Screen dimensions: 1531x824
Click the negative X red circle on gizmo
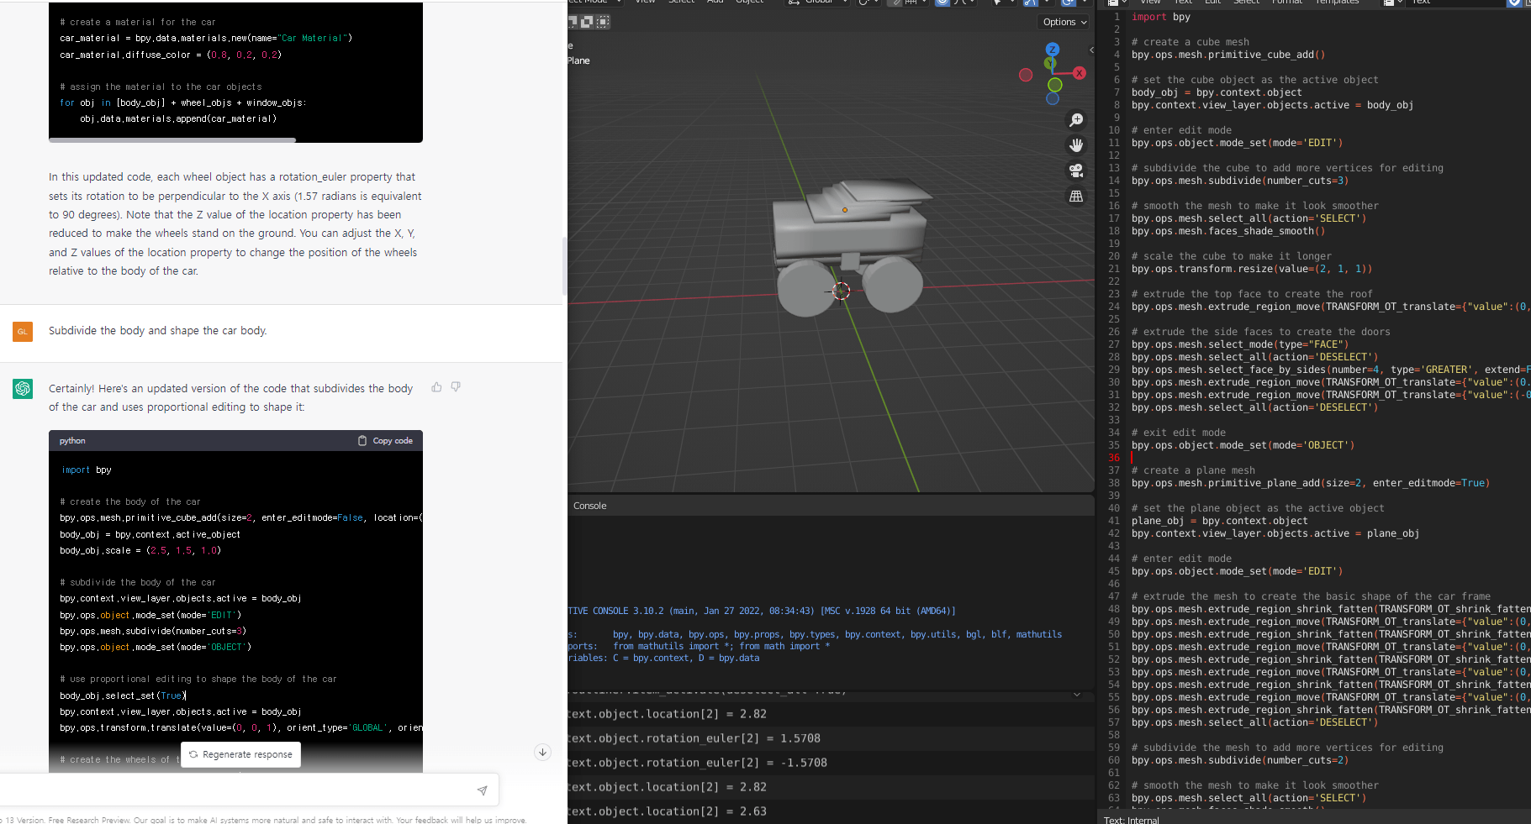[x=1026, y=75]
